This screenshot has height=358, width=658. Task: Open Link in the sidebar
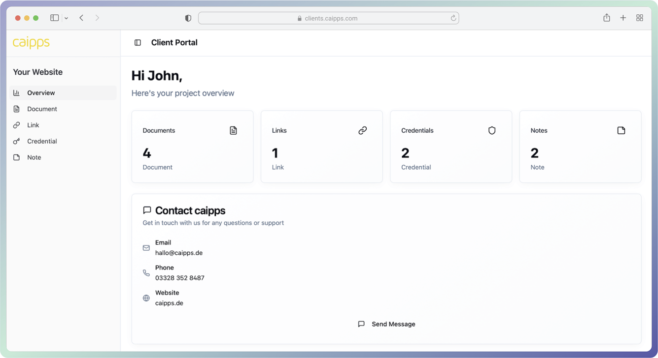pos(63,125)
